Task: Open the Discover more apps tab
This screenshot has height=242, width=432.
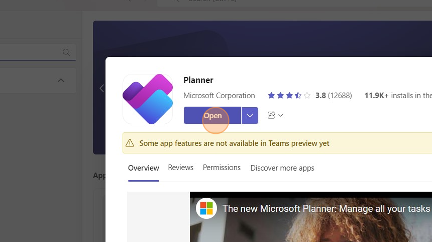Action: tap(282, 168)
